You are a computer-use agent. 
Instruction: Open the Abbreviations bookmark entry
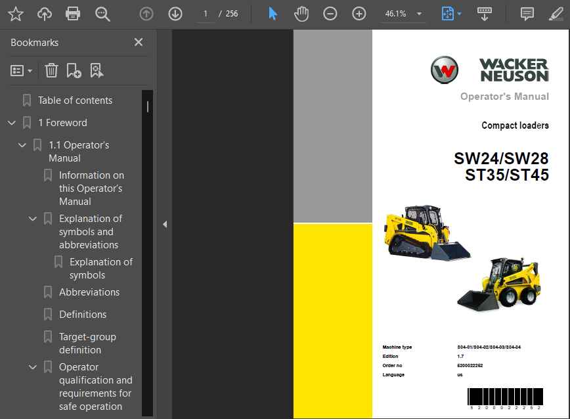coord(89,292)
